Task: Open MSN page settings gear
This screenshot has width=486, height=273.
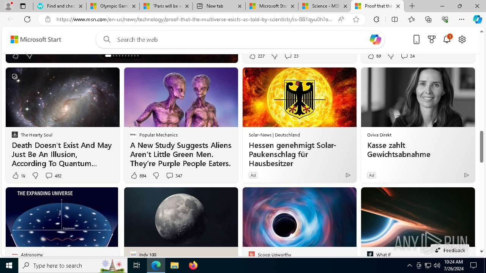Action: [x=462, y=39]
